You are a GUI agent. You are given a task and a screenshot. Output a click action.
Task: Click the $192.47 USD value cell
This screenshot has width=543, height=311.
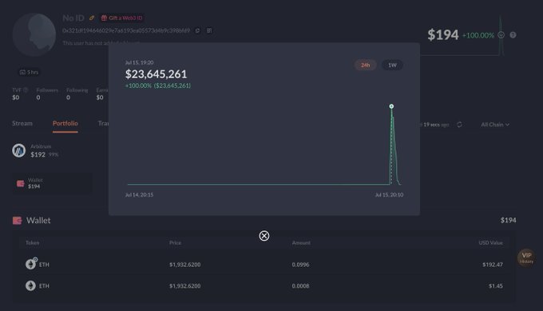pyautogui.click(x=493, y=265)
